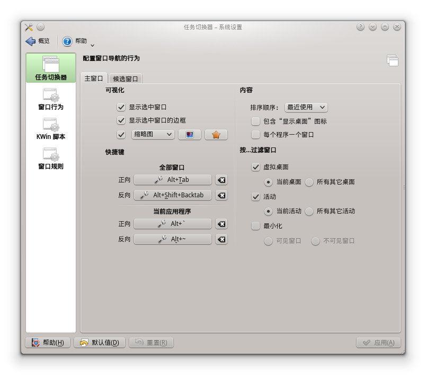Click the 默认值(D) defaults button
Screen dimensions: 426x375
click(x=100, y=343)
